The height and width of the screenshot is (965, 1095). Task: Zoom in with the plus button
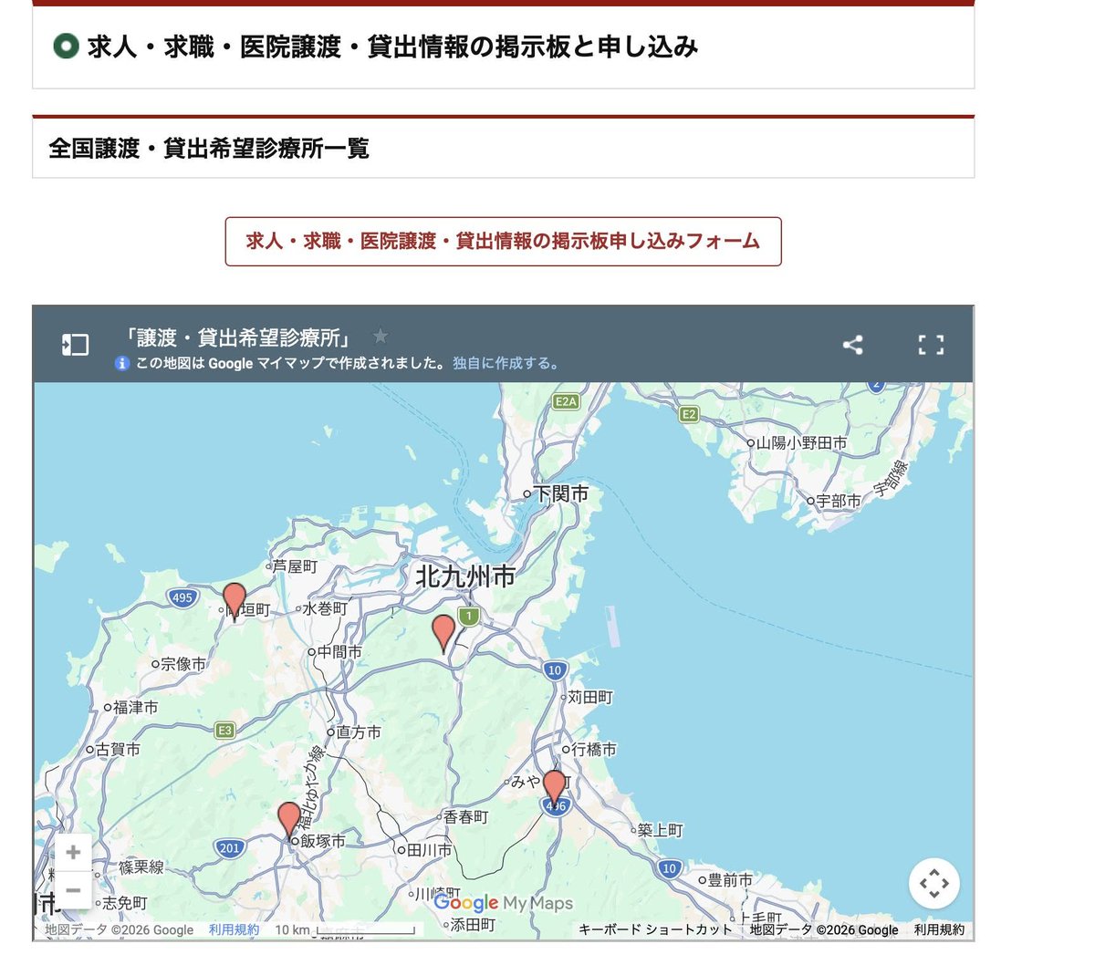[x=73, y=853]
